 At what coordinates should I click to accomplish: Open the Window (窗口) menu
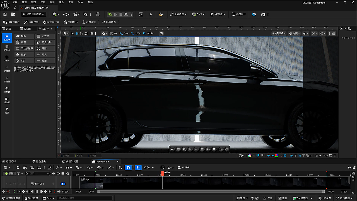click(33, 2)
